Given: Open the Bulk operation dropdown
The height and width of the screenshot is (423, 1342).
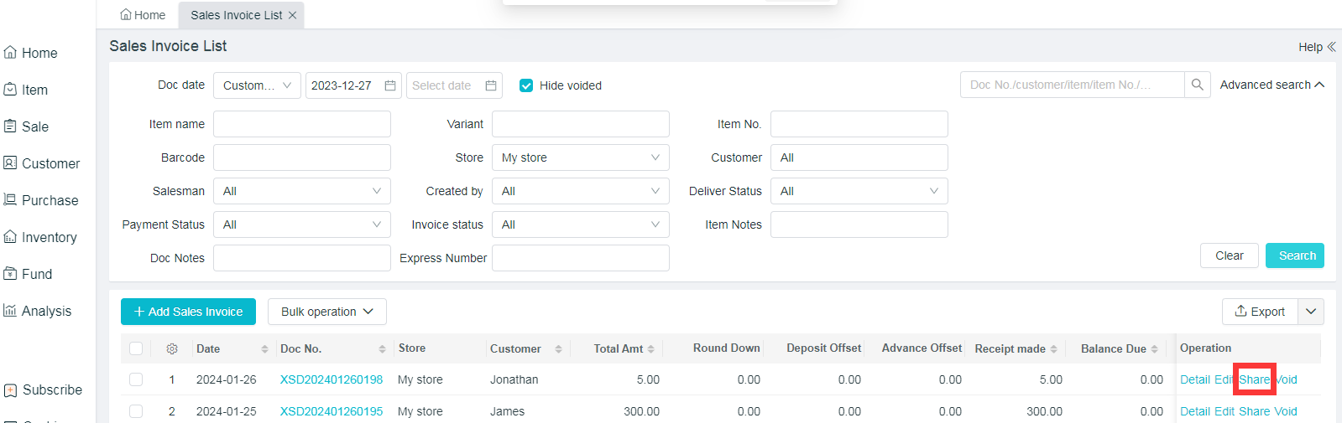Looking at the screenshot, I should 326,312.
